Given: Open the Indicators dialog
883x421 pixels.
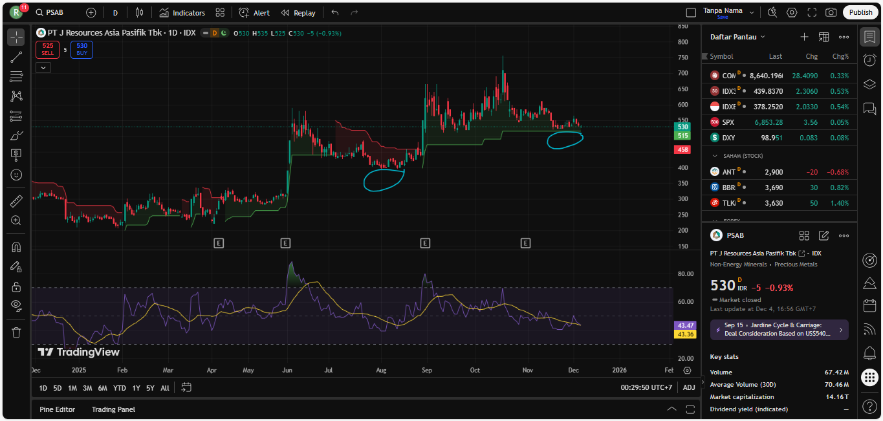Looking at the screenshot, I should pos(182,12).
